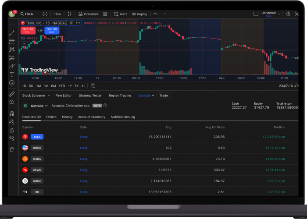Click the trash Remove objects icon
This screenshot has width=307, height=219.
point(12,150)
